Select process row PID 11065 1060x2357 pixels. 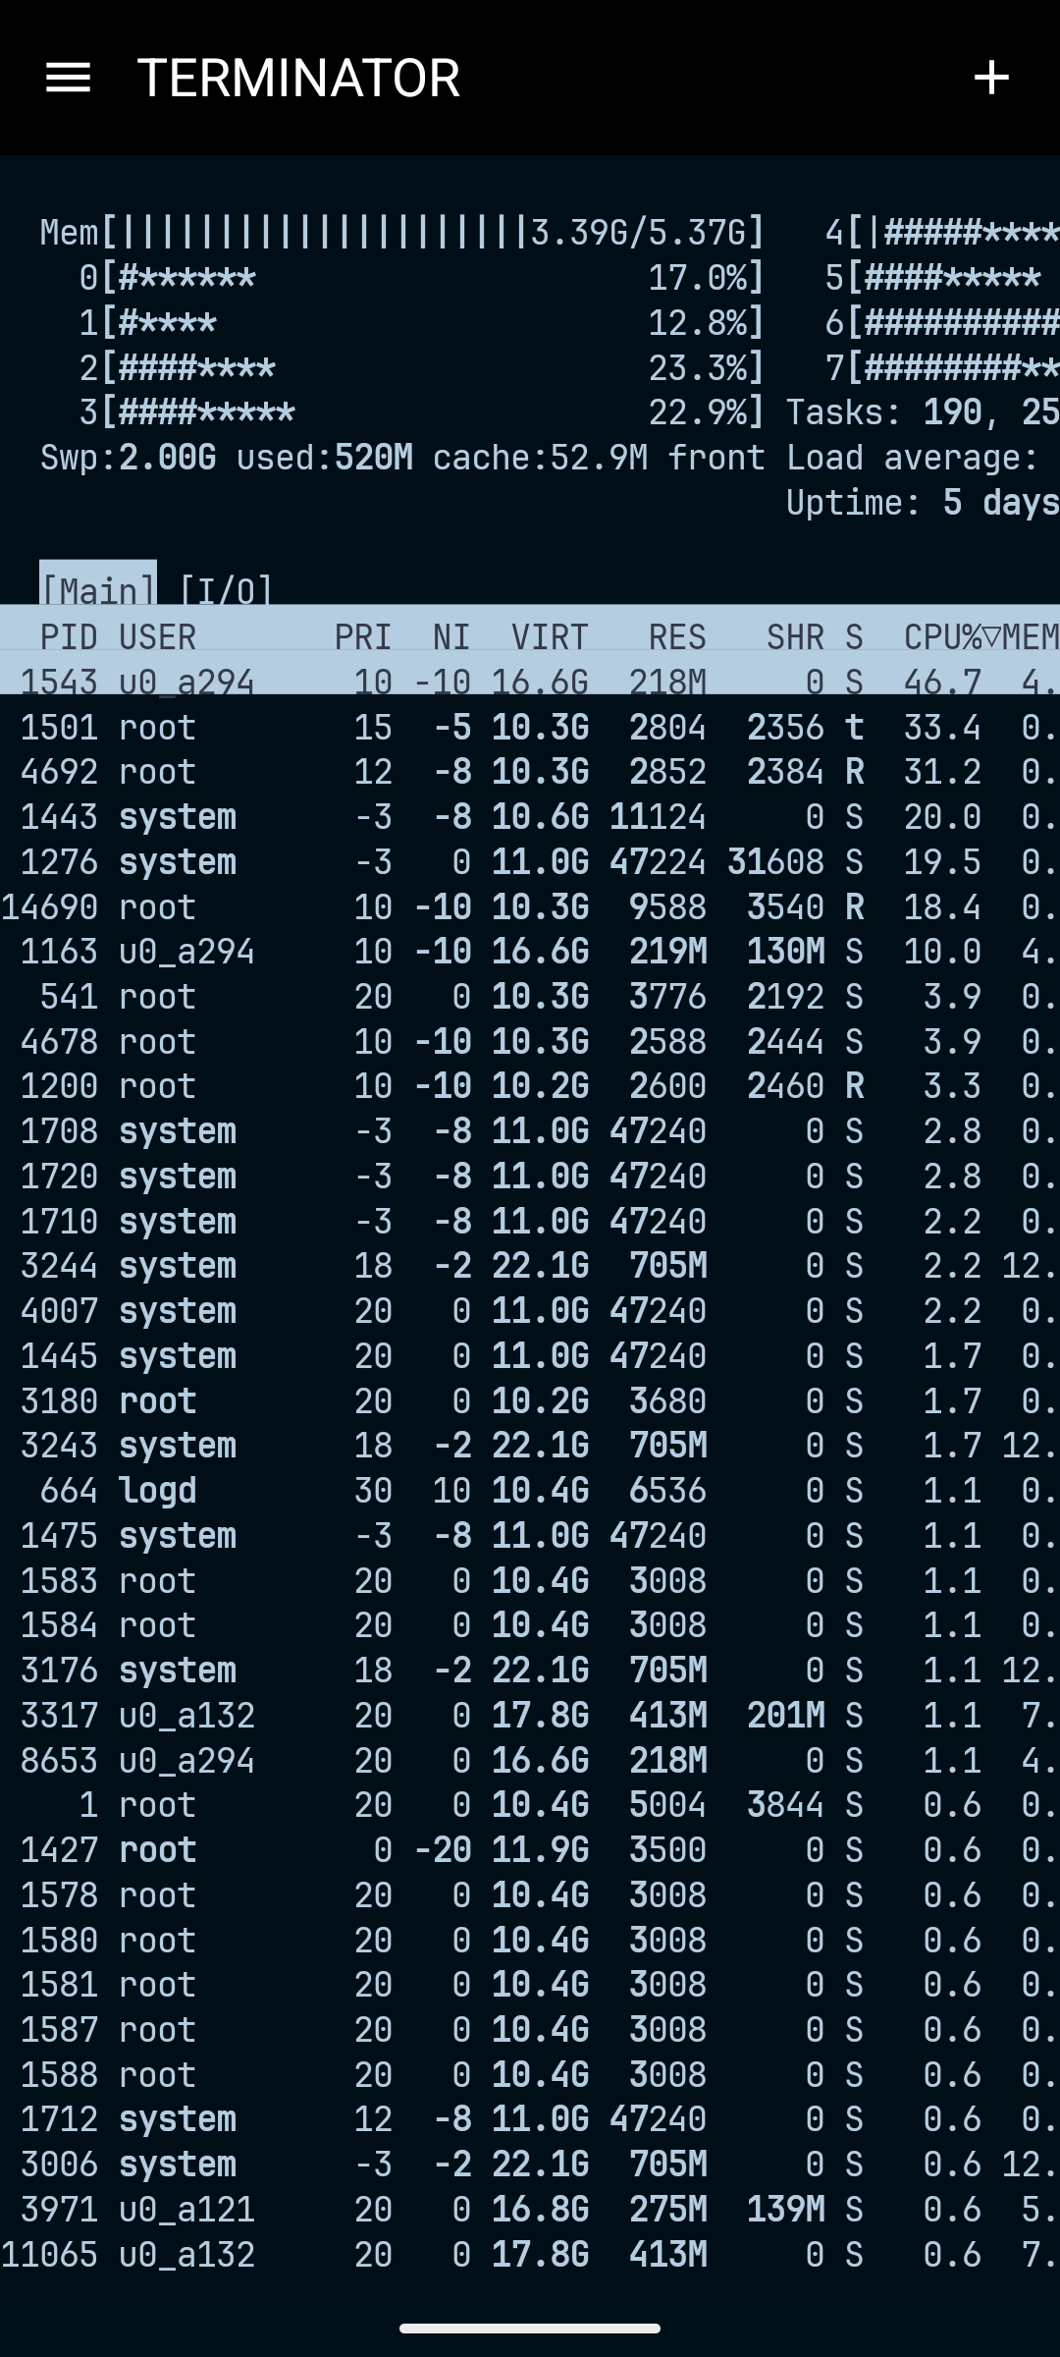tap(530, 2255)
